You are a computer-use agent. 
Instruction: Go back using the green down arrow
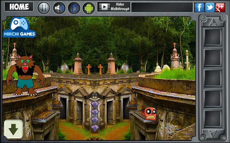point(14,129)
